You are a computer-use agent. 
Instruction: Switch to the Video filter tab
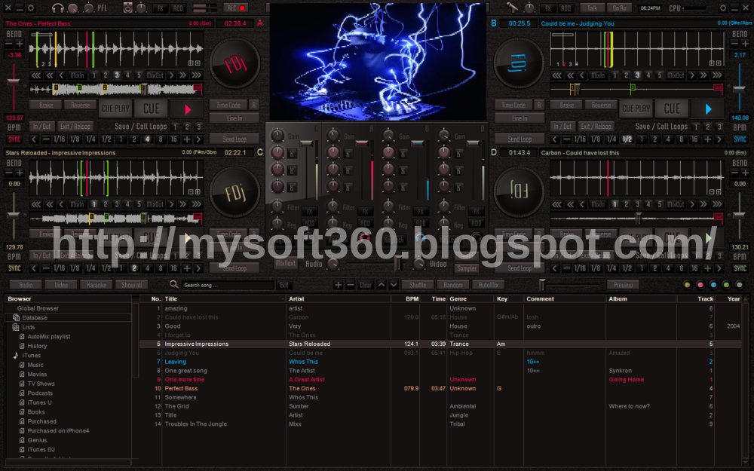tap(60, 284)
